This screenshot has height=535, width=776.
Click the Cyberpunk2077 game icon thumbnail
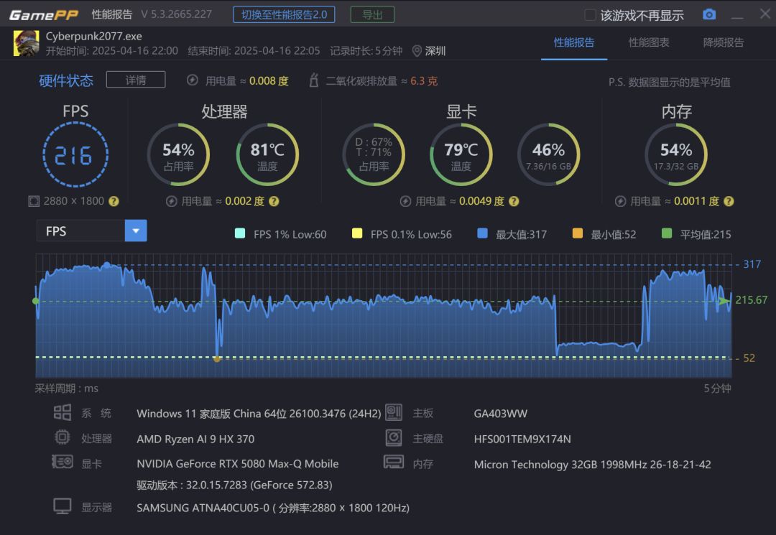pos(27,43)
